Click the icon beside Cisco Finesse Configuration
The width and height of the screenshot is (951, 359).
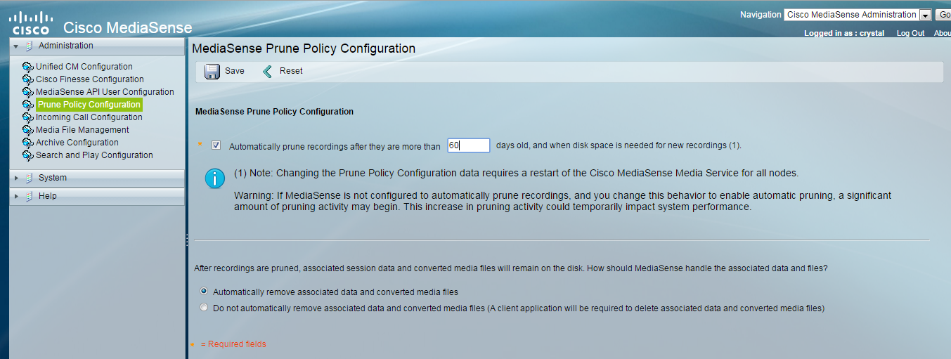pos(28,80)
